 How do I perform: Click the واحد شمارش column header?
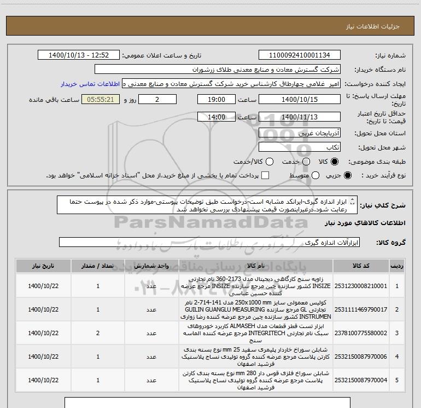click(151, 266)
